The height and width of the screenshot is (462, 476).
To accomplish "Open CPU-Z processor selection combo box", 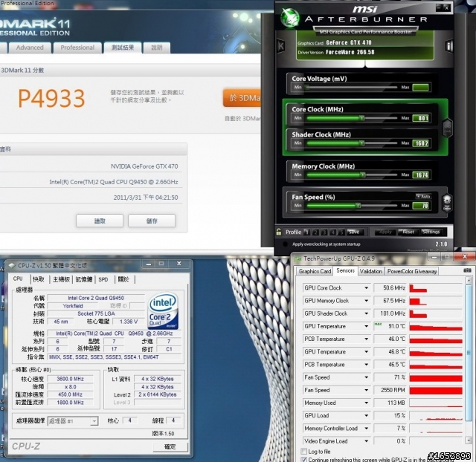I will tap(73, 421).
